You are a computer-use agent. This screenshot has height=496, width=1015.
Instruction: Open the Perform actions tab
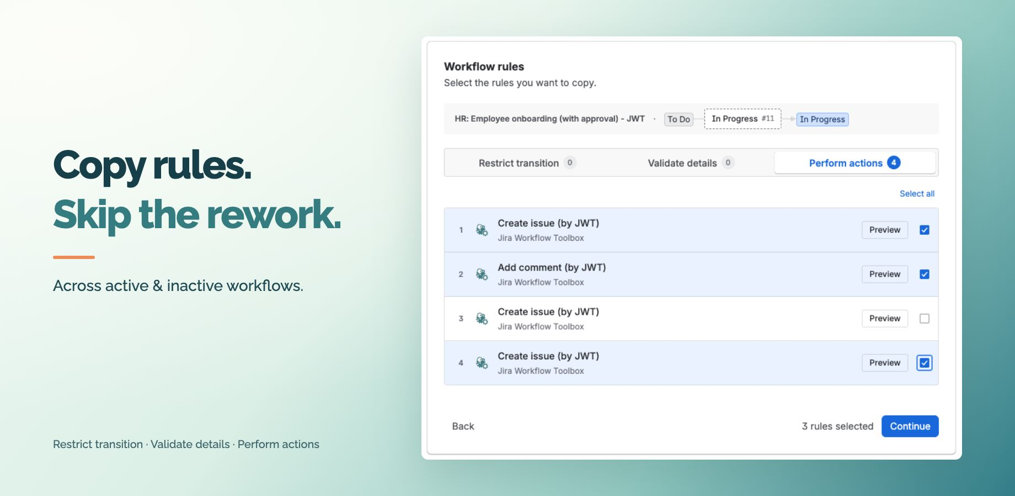click(854, 163)
